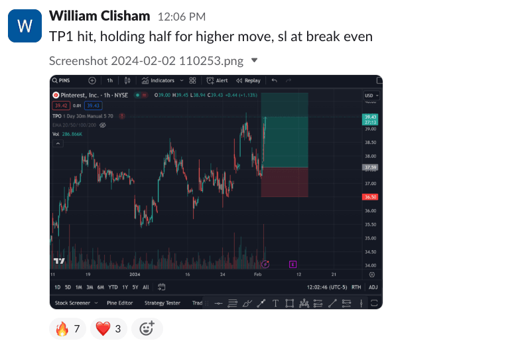Select the Strategy Tester tab

[x=162, y=303]
